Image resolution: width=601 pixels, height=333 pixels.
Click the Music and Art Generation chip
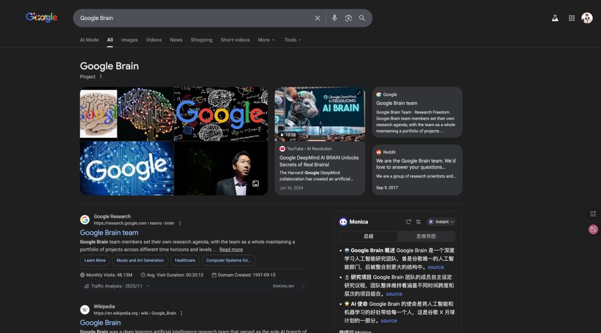140,260
